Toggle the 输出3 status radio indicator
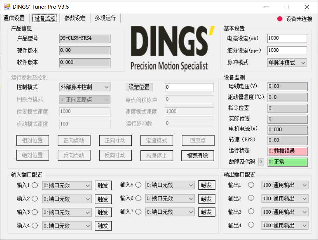This screenshot has width=318, height=240. (x=251, y=212)
